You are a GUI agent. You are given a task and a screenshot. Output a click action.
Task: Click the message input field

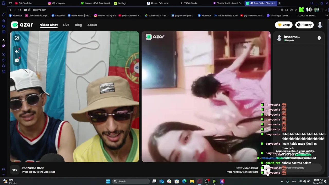299,168
